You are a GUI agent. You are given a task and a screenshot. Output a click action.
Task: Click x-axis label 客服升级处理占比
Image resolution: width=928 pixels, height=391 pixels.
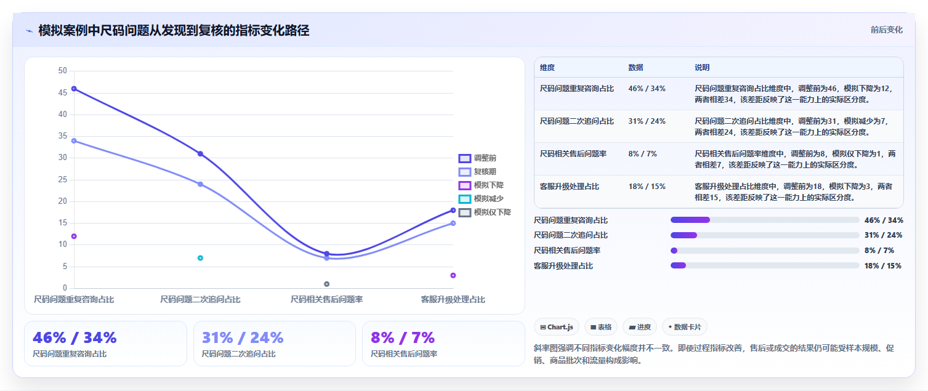click(453, 299)
